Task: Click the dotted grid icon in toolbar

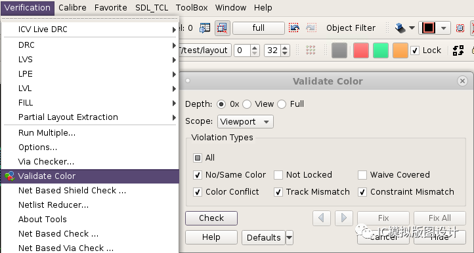Action: (x=311, y=50)
